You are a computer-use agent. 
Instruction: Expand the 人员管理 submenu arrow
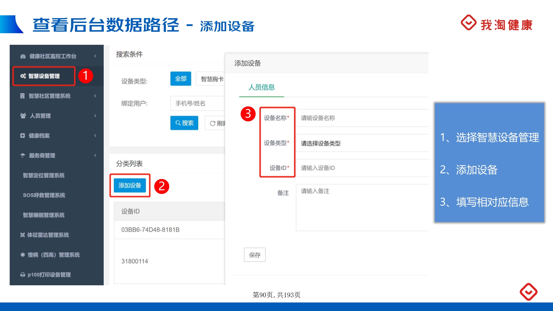95,116
